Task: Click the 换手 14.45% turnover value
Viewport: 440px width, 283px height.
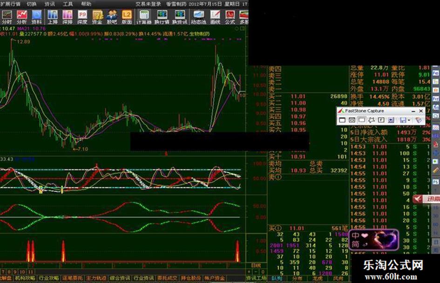Action: [x=379, y=97]
